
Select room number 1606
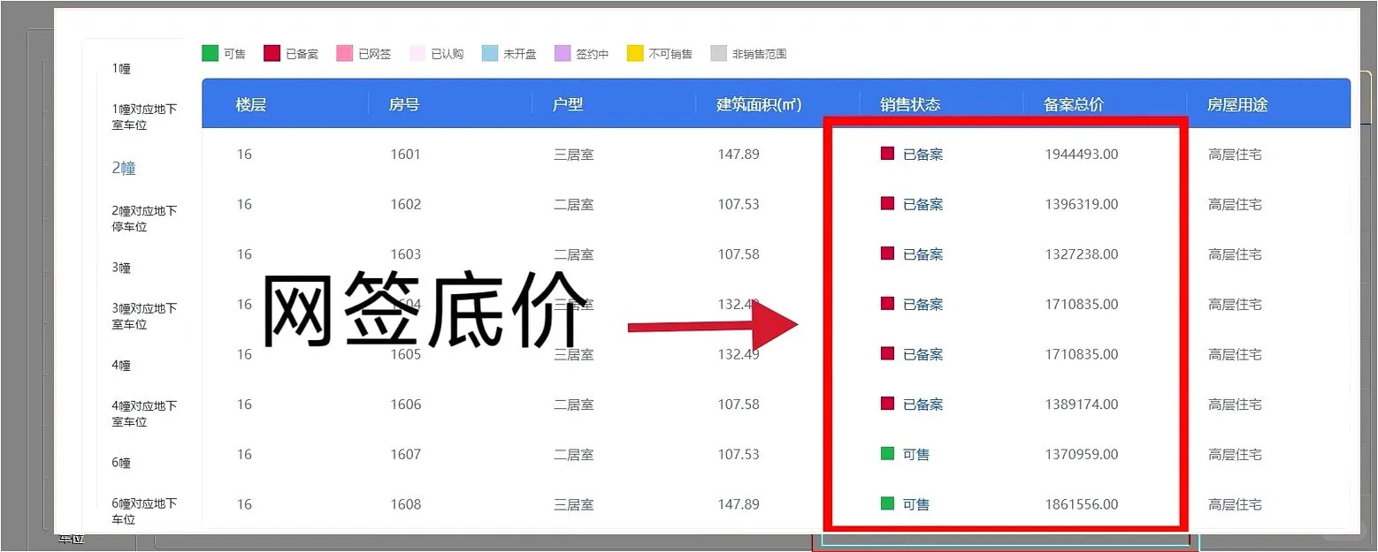click(x=406, y=405)
